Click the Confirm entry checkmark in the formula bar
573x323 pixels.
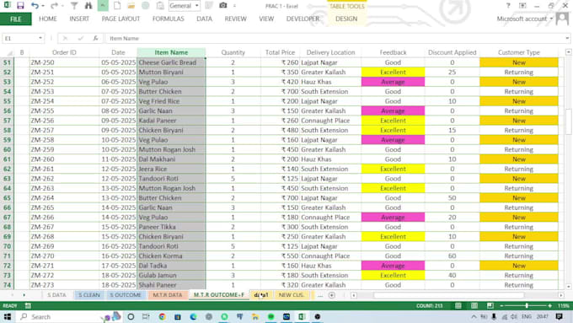[80, 38]
